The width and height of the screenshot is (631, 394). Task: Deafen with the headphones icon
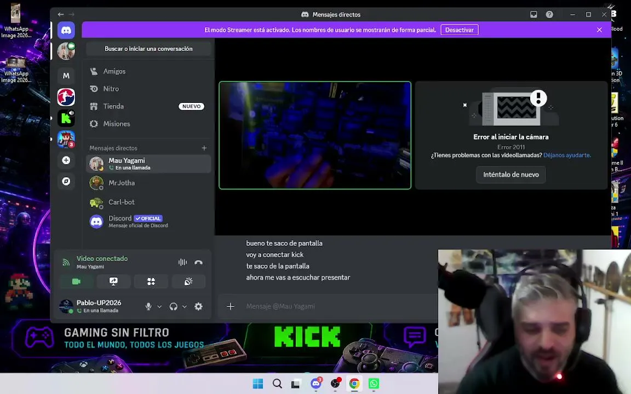click(174, 306)
